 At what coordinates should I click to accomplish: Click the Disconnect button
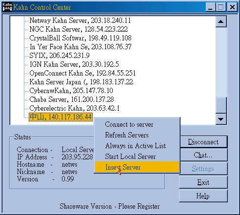tap(203, 142)
